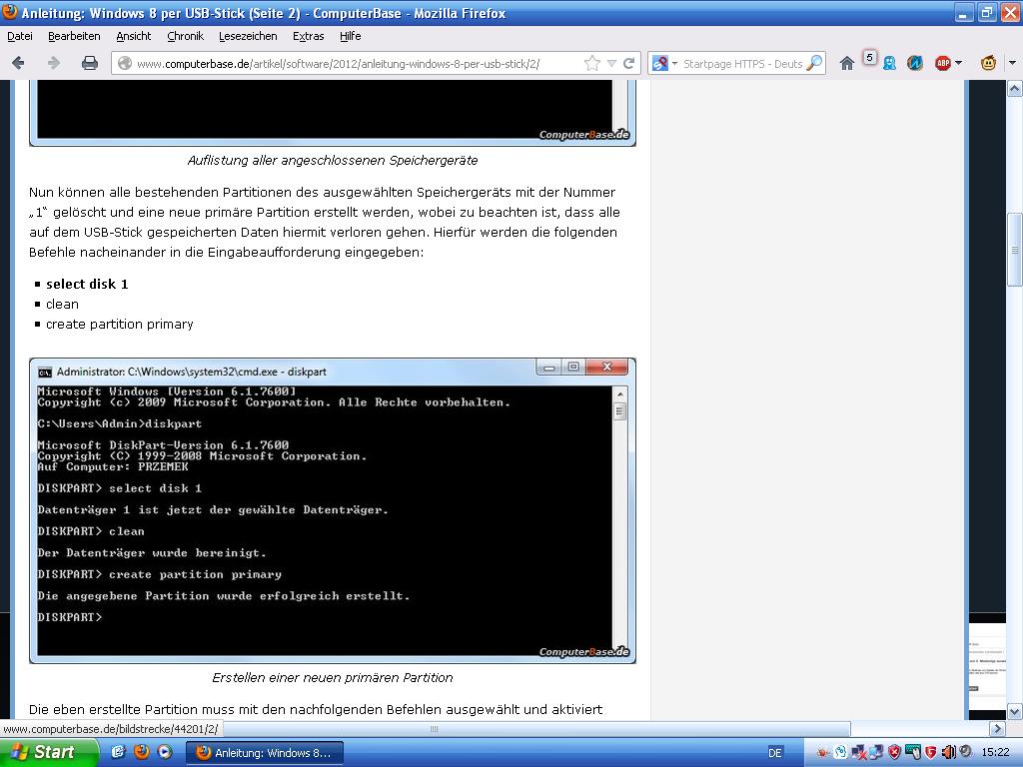
Task: Click the DE language indicator
Action: 775,753
